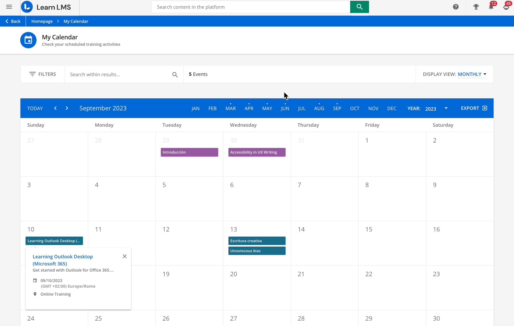The image size is (514, 326).
Task: Go to the next month arrow
Action: pos(67,108)
